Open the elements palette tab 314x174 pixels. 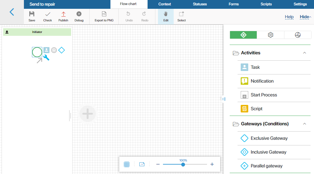[243, 35]
